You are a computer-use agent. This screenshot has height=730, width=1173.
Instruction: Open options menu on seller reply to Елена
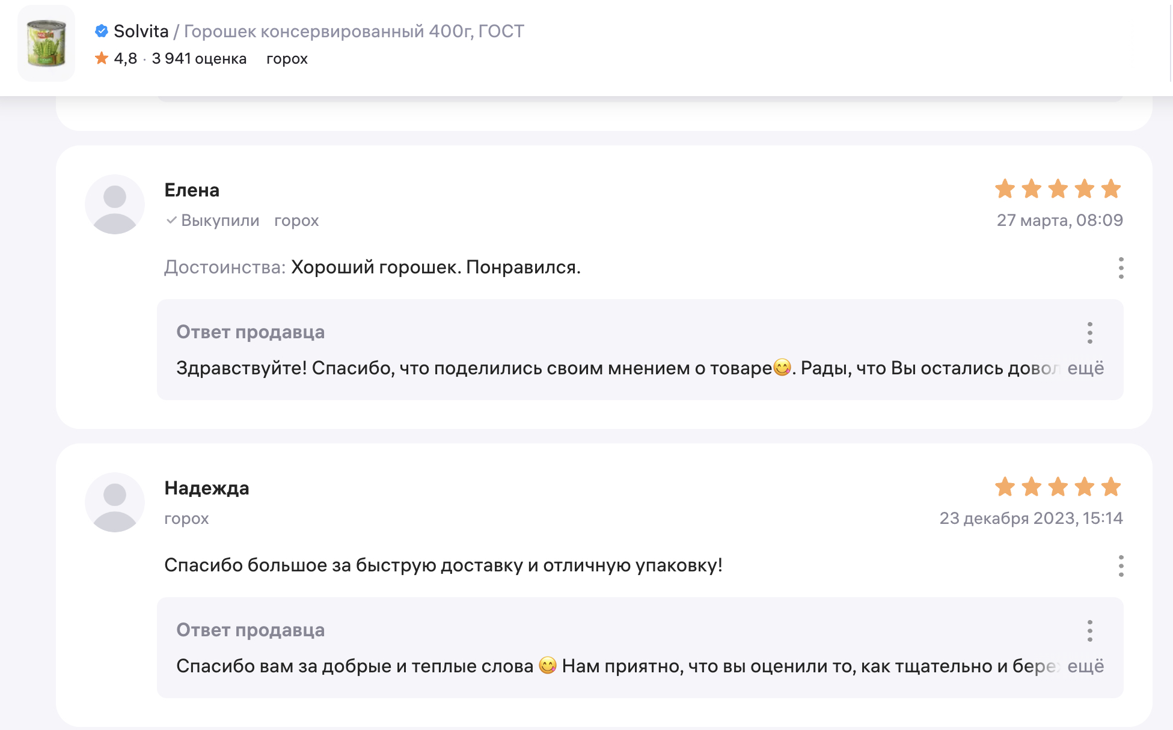[1089, 333]
